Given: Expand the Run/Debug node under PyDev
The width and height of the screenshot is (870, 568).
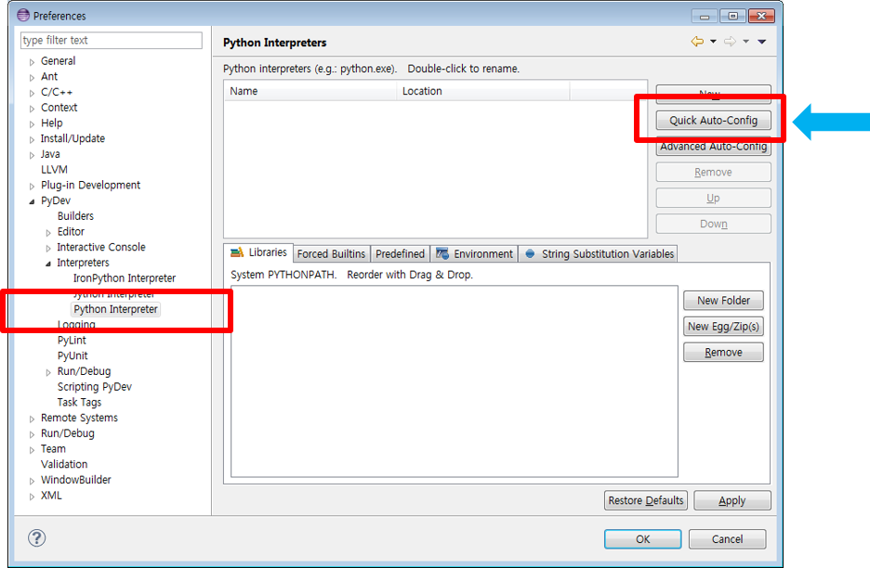Looking at the screenshot, I should (x=49, y=372).
